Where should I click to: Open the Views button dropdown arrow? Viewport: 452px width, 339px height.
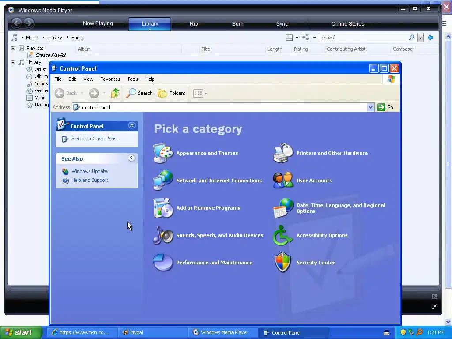(x=207, y=94)
